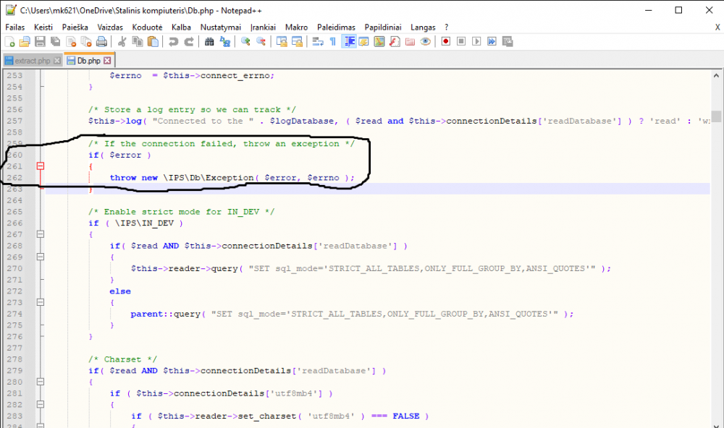The image size is (724, 428).
Task: Click the 'Store a log entry' comment line
Action: click(192, 110)
